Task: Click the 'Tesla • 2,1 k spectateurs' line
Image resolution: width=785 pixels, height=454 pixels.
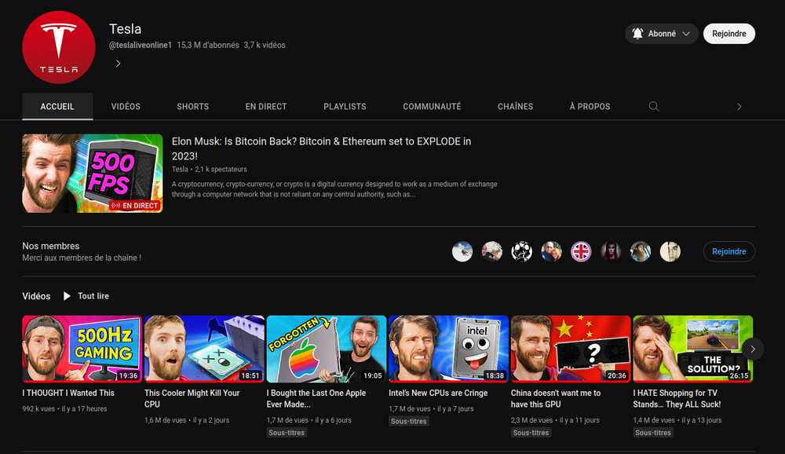Action: [210, 170]
